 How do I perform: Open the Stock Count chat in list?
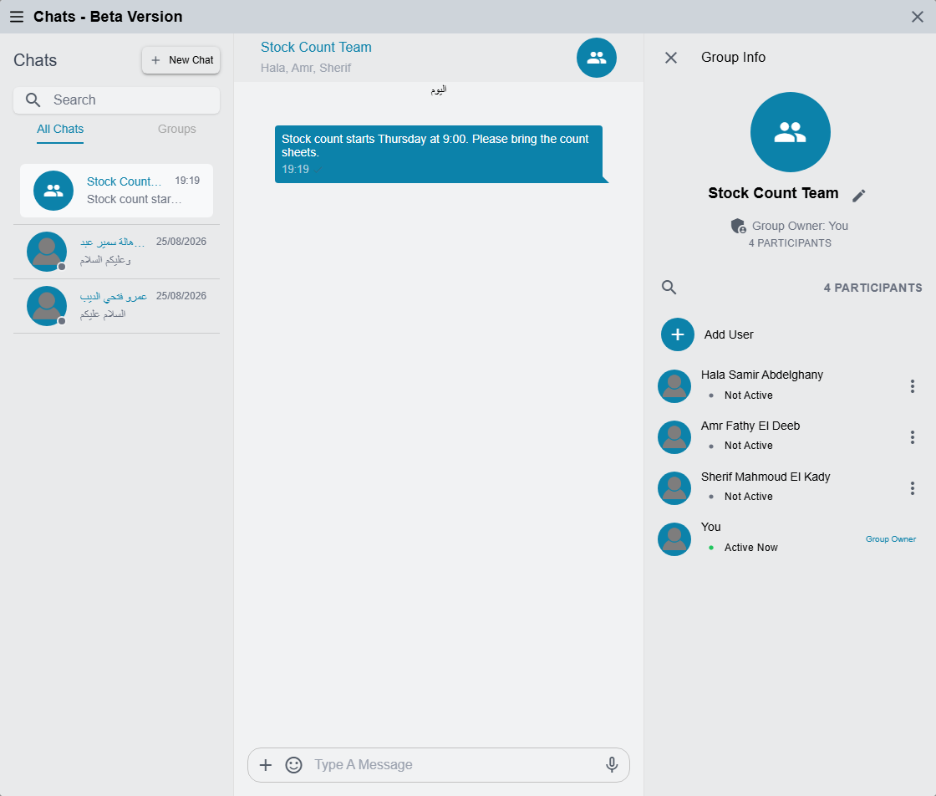[116, 191]
